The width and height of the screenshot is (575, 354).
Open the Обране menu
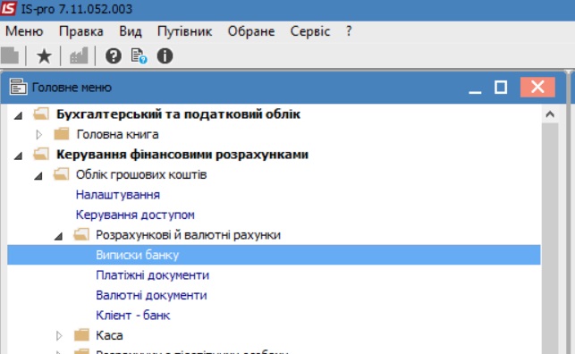pos(251,31)
